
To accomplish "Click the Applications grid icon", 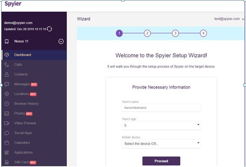I will pos(7,153).
